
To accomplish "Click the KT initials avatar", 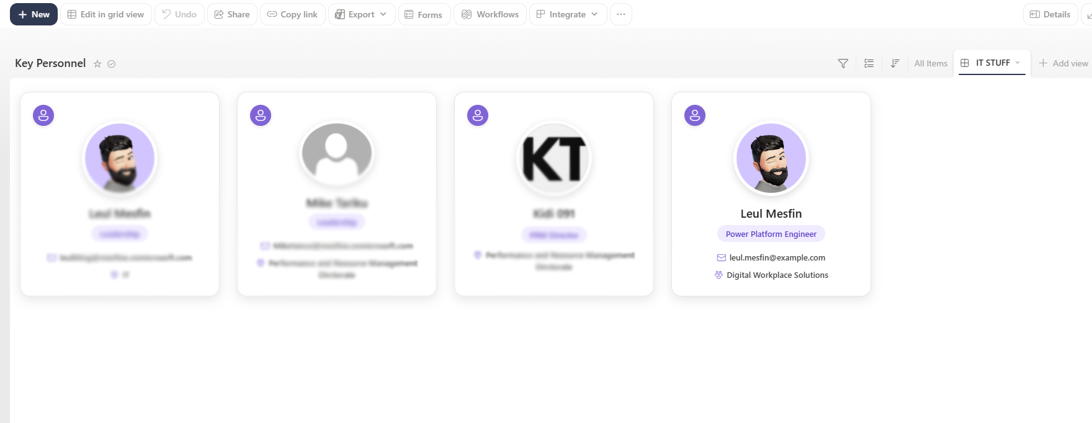I will coord(554,158).
